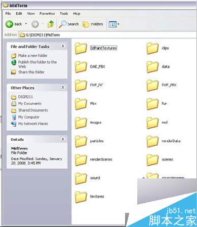This screenshot has height=227, width=197.
Task: Click the address bar path field
Action: pos(107,35)
